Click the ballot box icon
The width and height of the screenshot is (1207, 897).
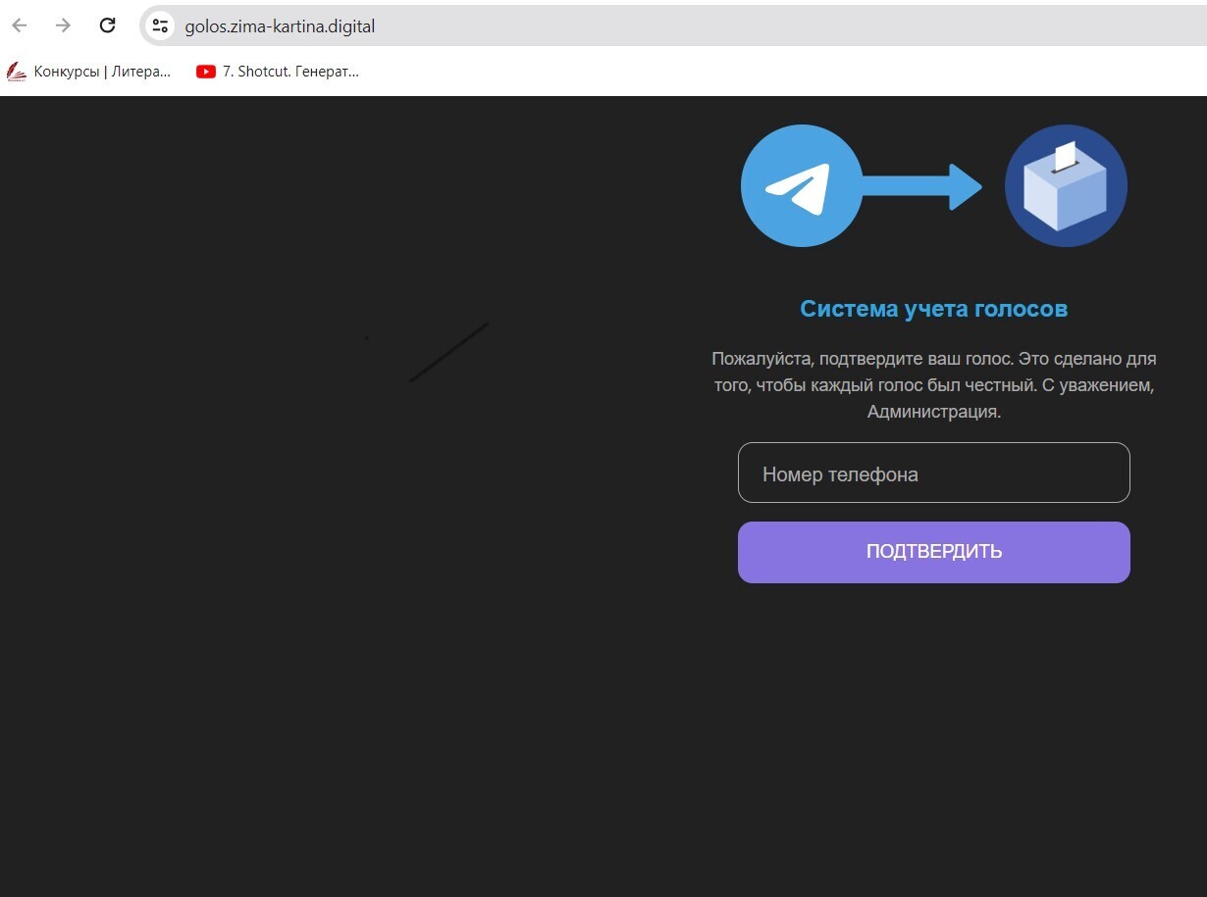point(1066,185)
